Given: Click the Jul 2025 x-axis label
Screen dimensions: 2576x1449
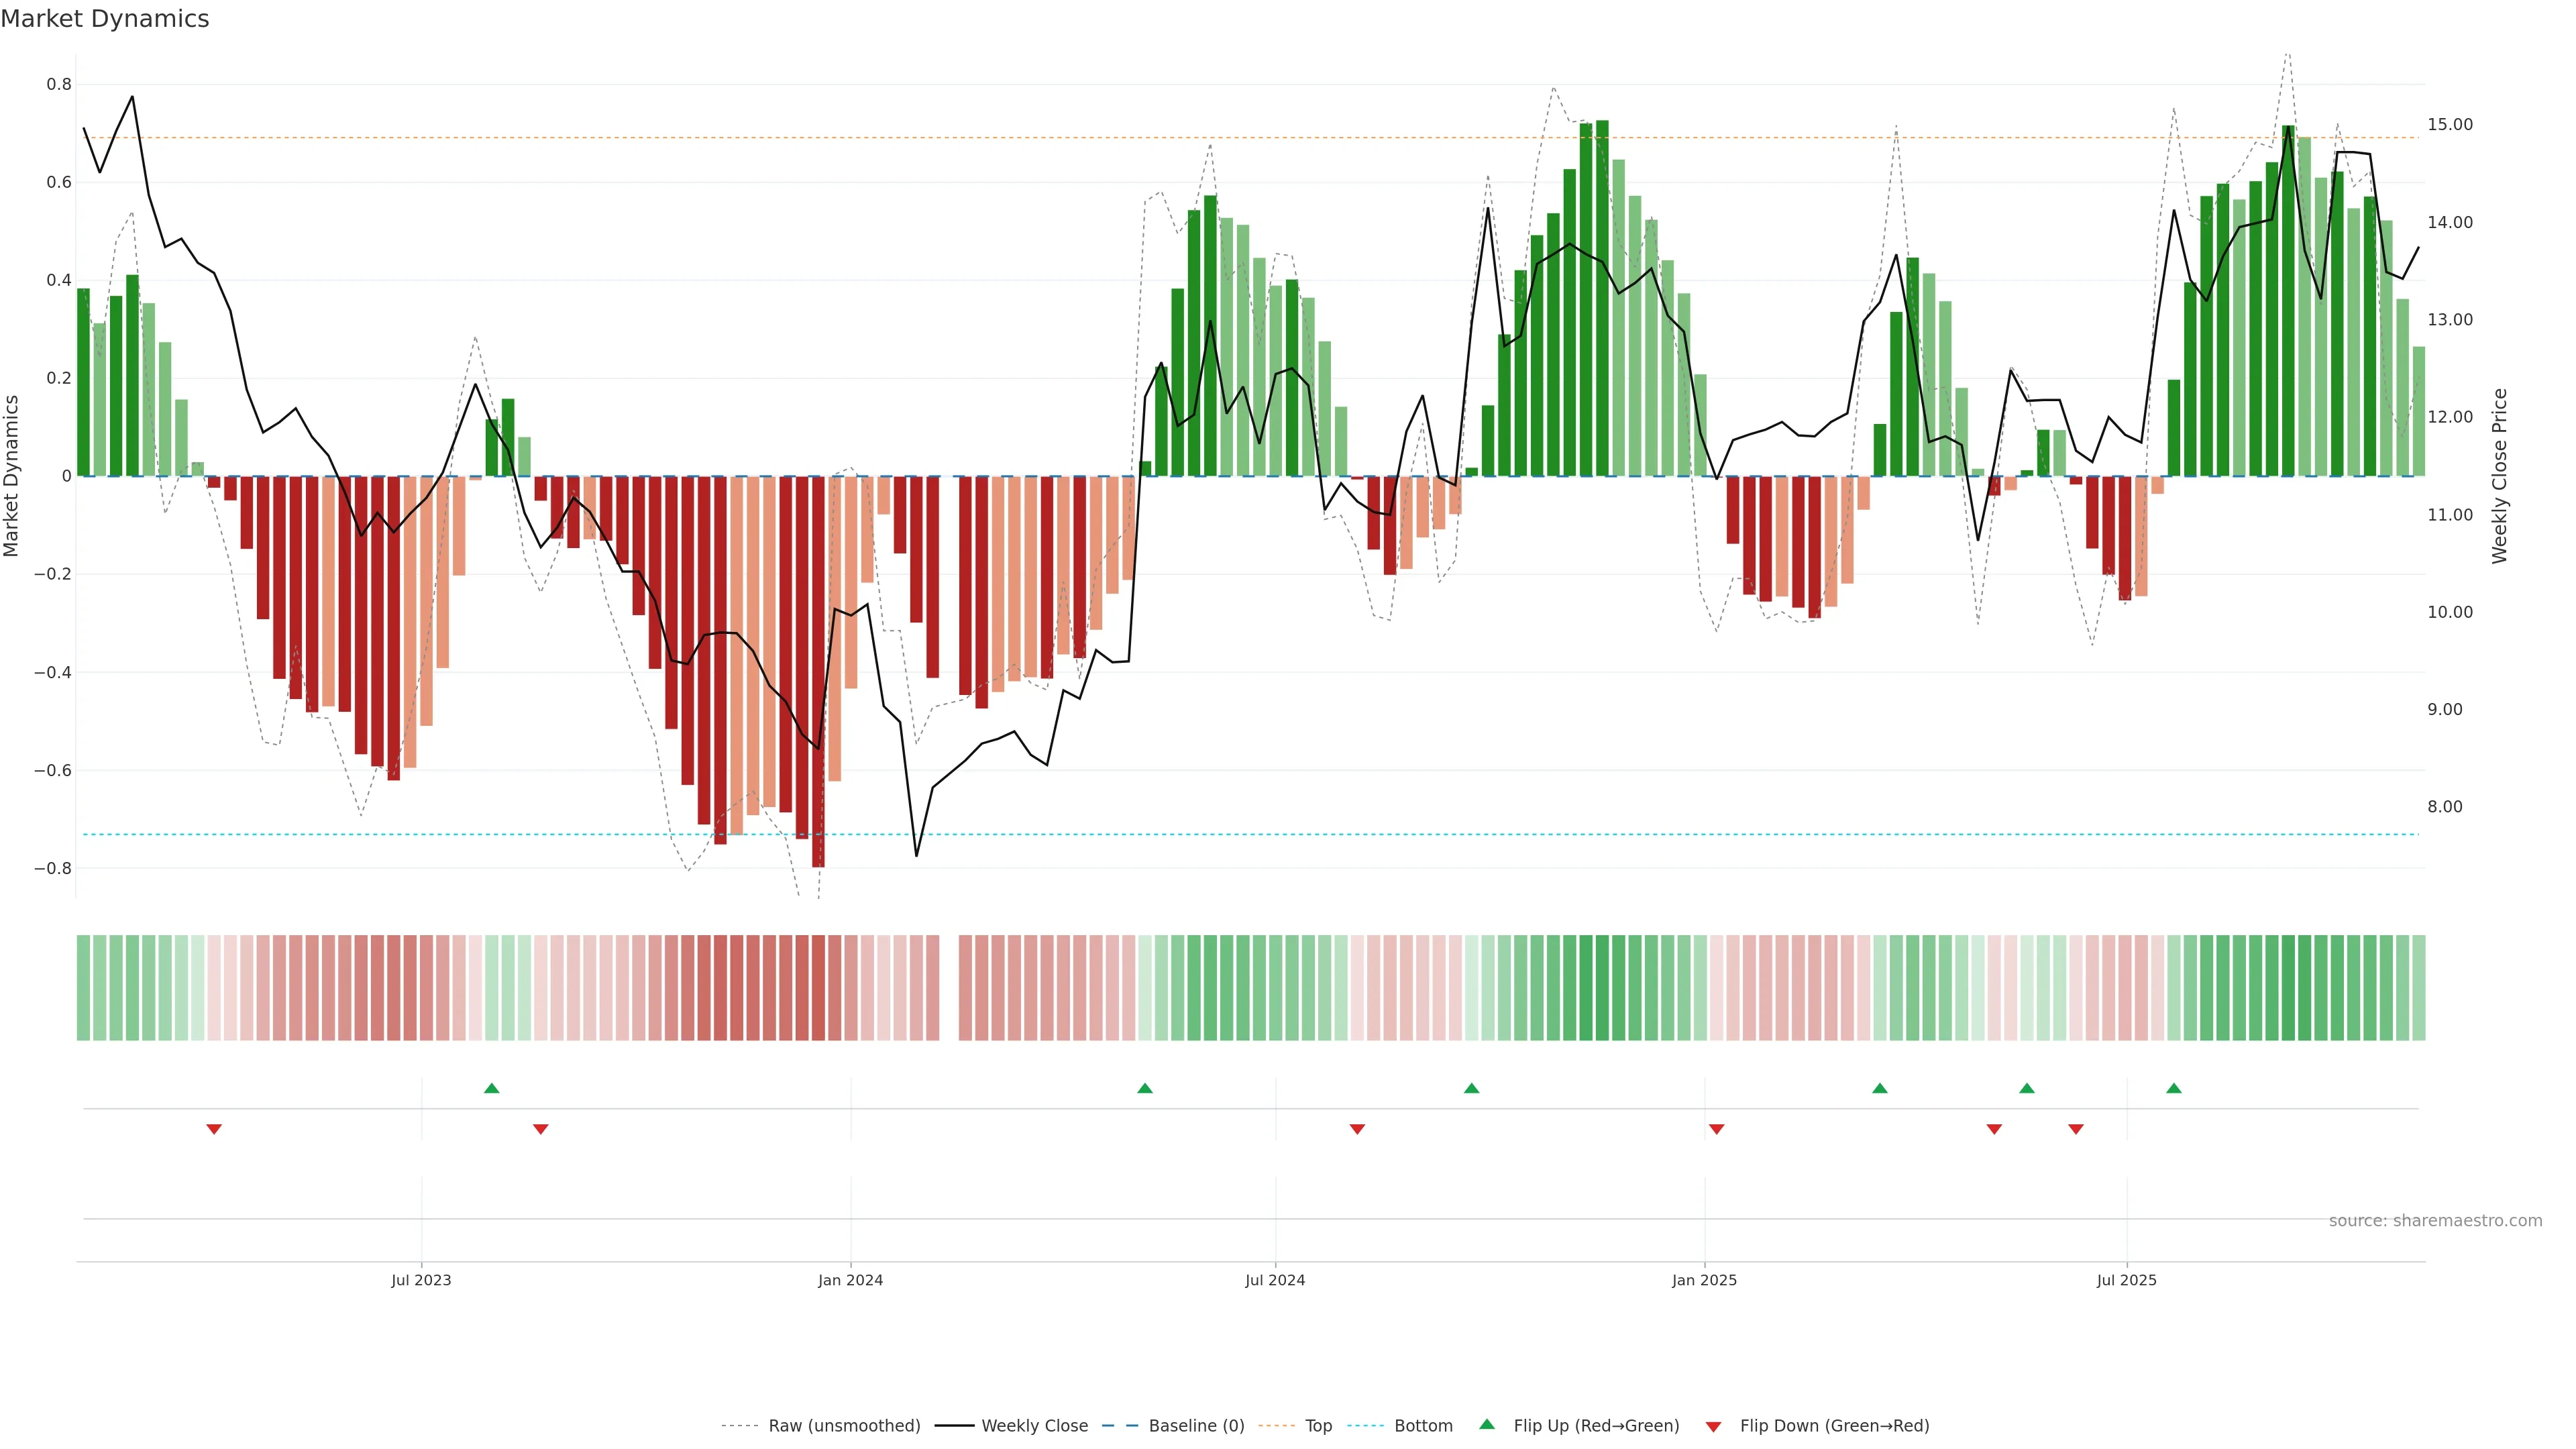Looking at the screenshot, I should click(2126, 1280).
